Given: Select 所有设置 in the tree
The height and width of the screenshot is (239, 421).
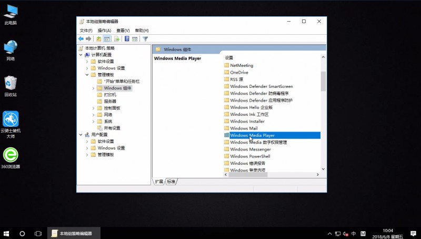Looking at the screenshot, I should [x=112, y=128].
